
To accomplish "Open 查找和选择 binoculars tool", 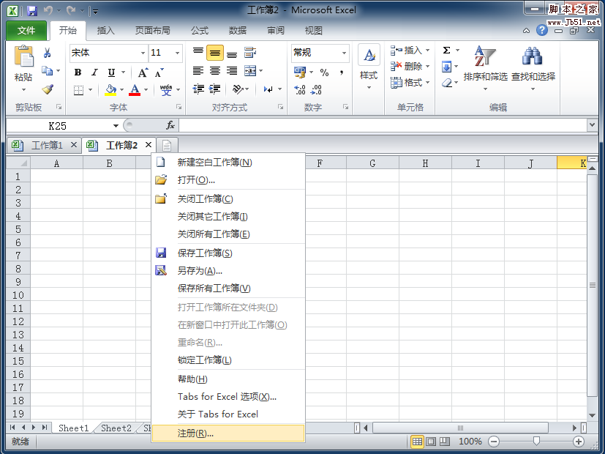I will pyautogui.click(x=533, y=67).
